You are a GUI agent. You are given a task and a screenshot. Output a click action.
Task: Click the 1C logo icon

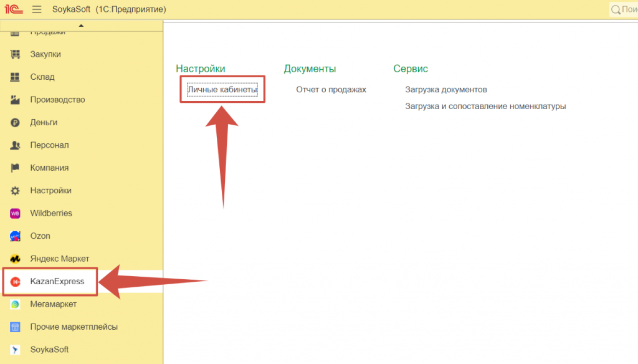tap(14, 9)
